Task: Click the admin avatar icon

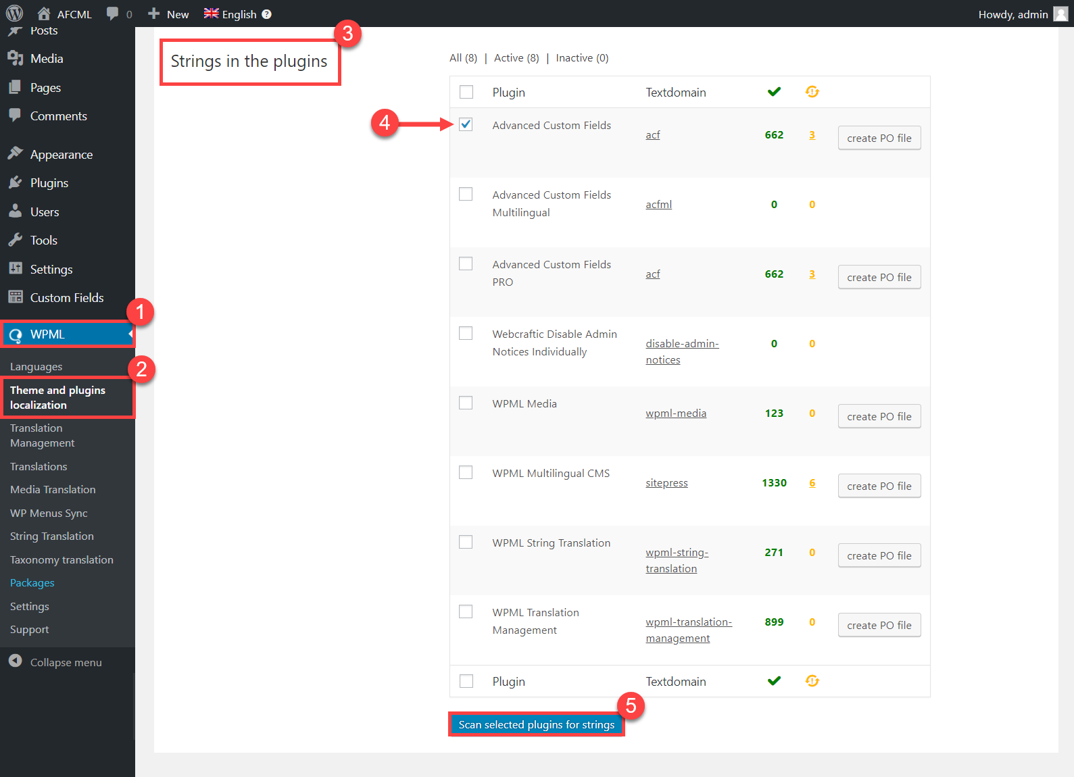Action: coord(1060,14)
